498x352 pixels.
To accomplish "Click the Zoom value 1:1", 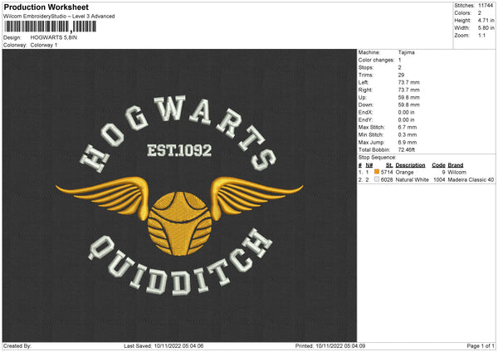I will tap(481, 35).
